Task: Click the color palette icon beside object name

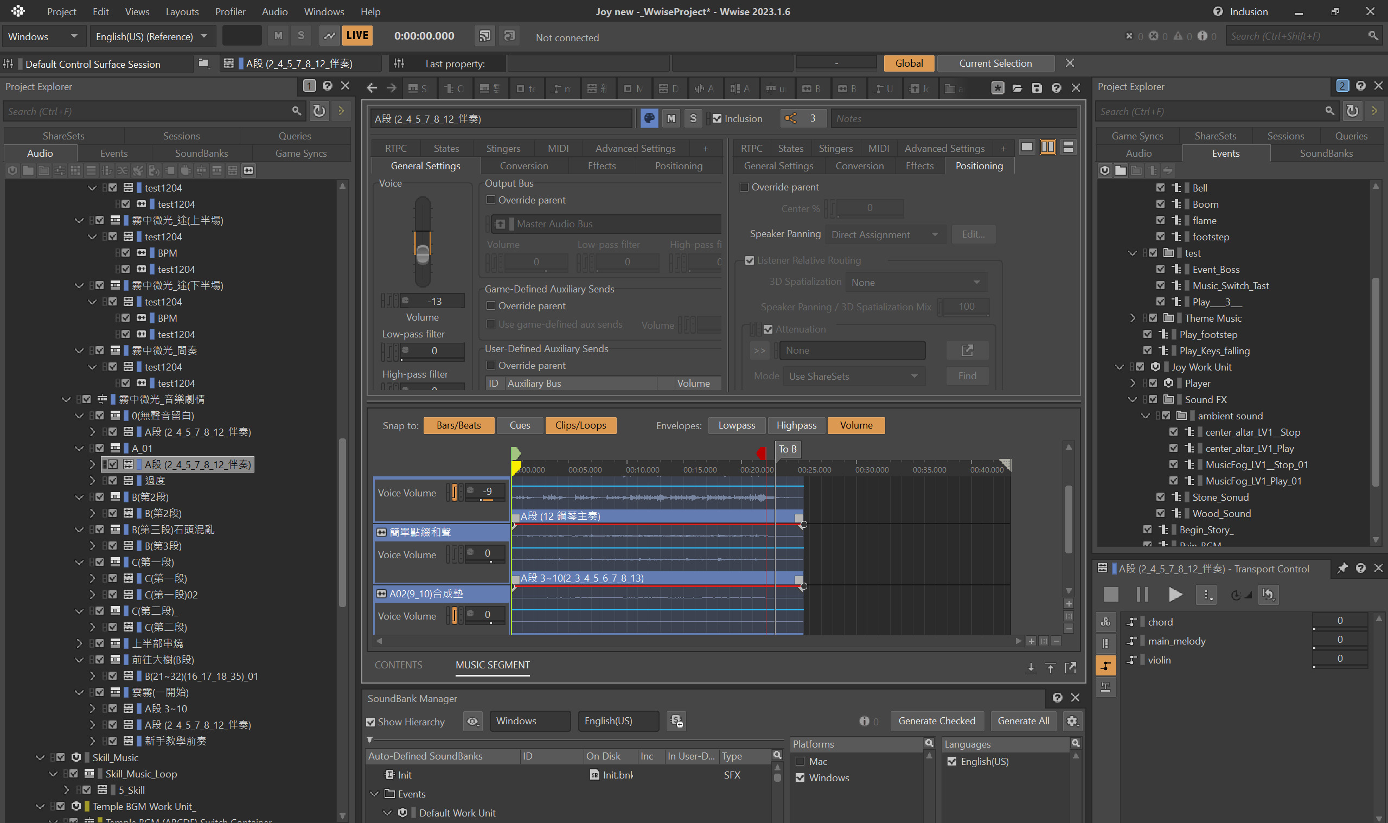Action: pos(649,118)
